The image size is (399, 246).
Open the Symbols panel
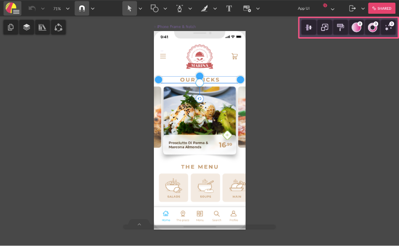(59, 27)
